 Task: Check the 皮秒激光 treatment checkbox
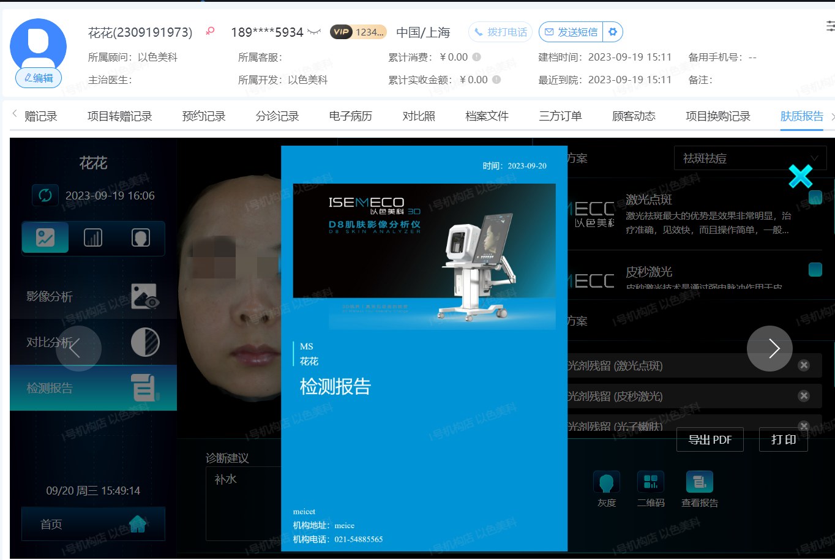[x=815, y=269]
